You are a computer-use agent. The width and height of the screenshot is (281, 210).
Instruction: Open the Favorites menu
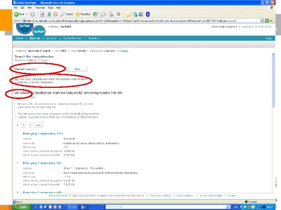pyautogui.click(x=40, y=8)
